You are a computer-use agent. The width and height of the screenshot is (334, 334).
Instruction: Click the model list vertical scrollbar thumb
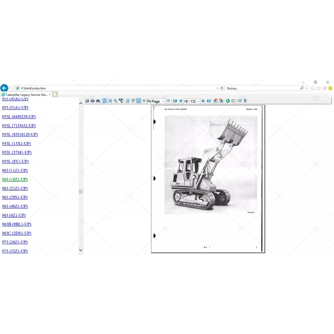(80, 192)
